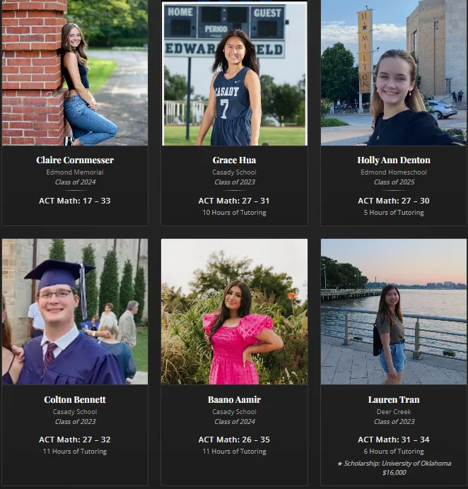Open Claire Cornmesser's brick wall photo
The width and height of the screenshot is (468, 489).
click(75, 73)
